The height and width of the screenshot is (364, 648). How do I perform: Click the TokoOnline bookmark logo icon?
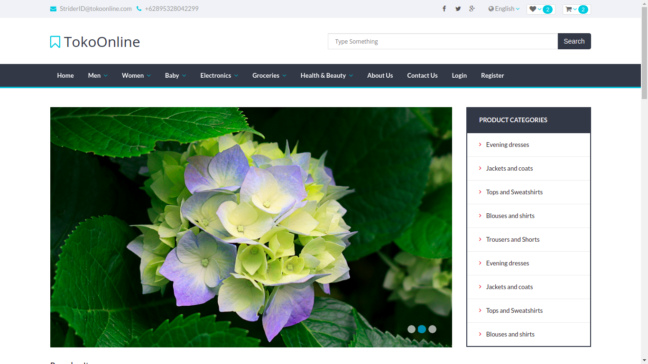click(x=55, y=42)
